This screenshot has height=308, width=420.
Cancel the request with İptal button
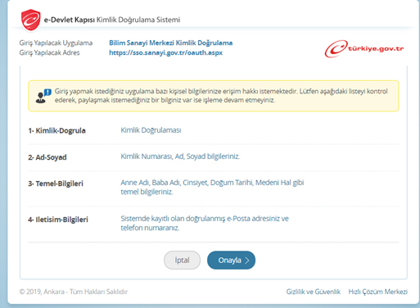[182, 260]
